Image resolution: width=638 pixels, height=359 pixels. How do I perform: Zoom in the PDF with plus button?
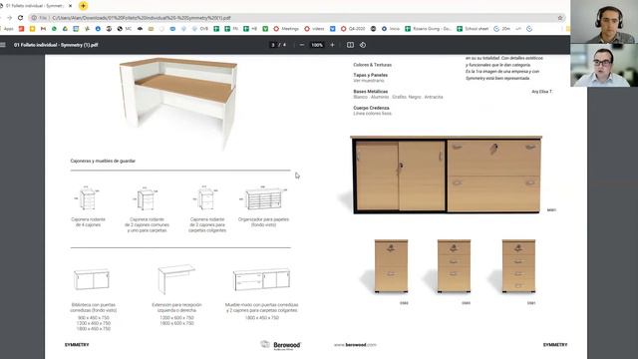(x=332, y=45)
